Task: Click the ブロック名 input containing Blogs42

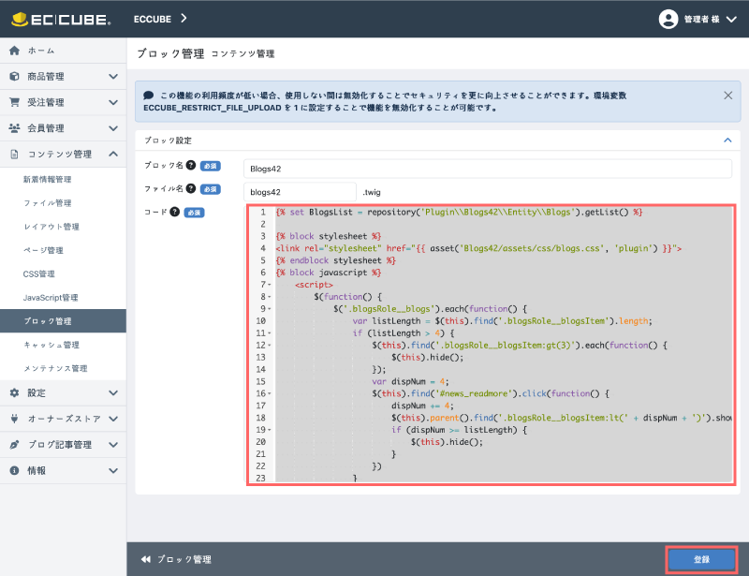Action: pyautogui.click(x=488, y=169)
